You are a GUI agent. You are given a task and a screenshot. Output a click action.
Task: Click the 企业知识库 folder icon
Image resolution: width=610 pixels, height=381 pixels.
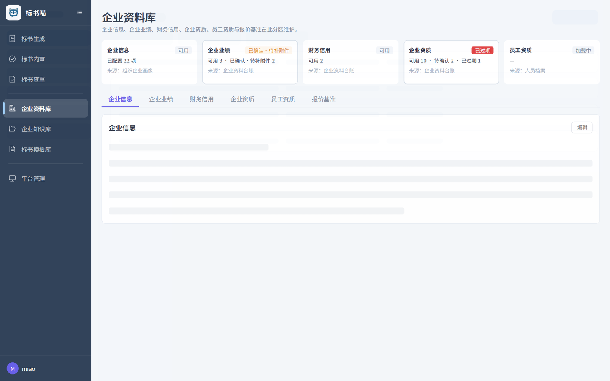click(12, 129)
